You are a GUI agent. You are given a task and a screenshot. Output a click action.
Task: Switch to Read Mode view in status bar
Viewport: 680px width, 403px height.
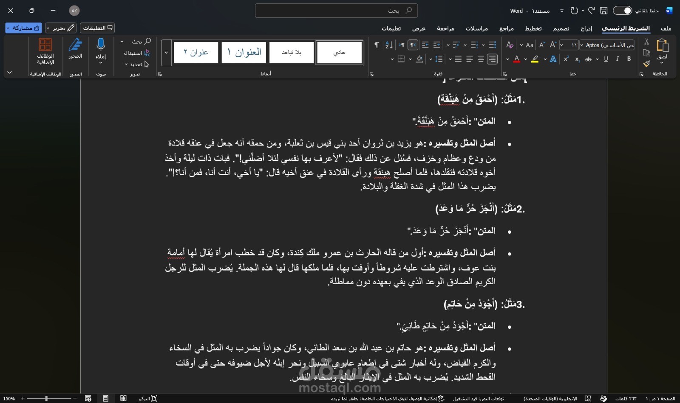pos(123,398)
